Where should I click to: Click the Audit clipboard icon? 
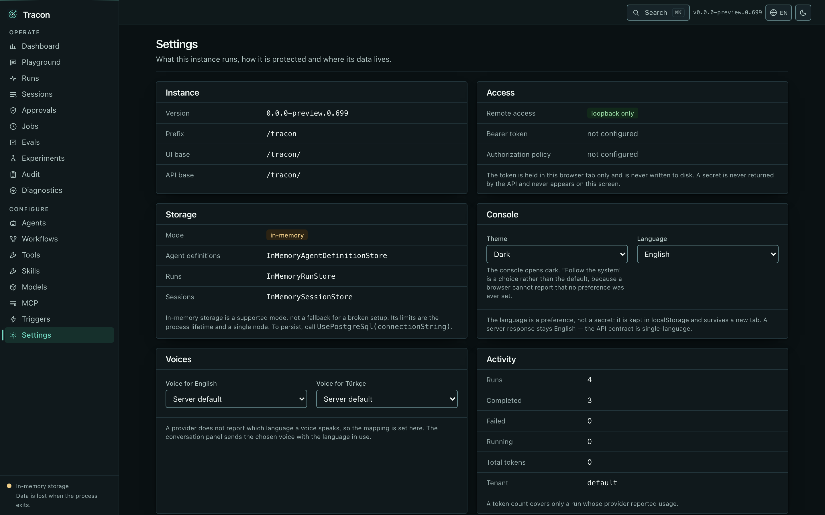pos(13,175)
